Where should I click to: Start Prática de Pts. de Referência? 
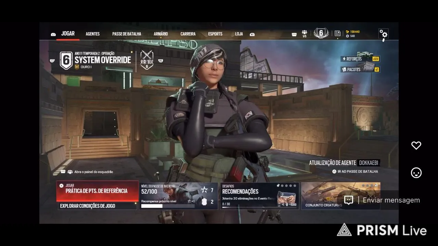click(98, 191)
